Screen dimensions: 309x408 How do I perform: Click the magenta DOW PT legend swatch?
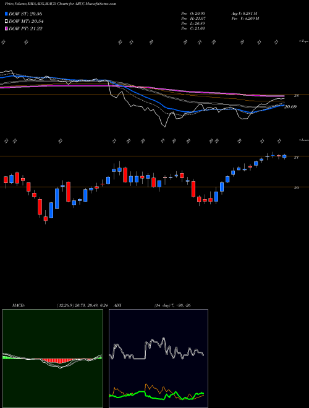pos(6,28)
